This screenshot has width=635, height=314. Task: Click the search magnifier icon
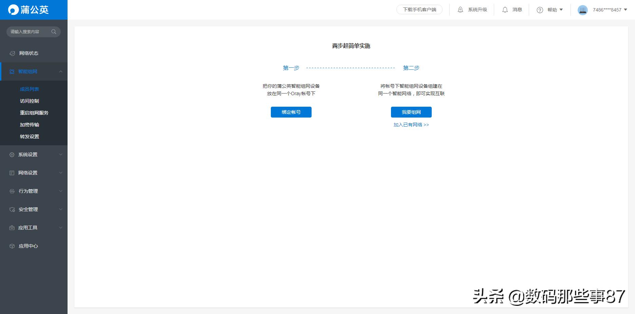point(54,32)
